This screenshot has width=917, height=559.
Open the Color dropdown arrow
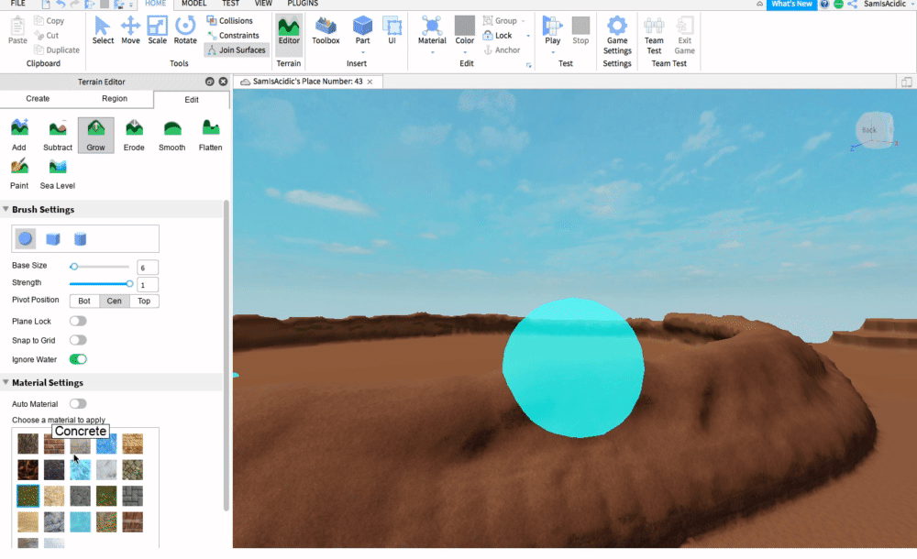(465, 52)
